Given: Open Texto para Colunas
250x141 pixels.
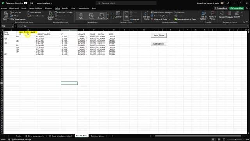Looking at the screenshot, I should click(146, 16).
